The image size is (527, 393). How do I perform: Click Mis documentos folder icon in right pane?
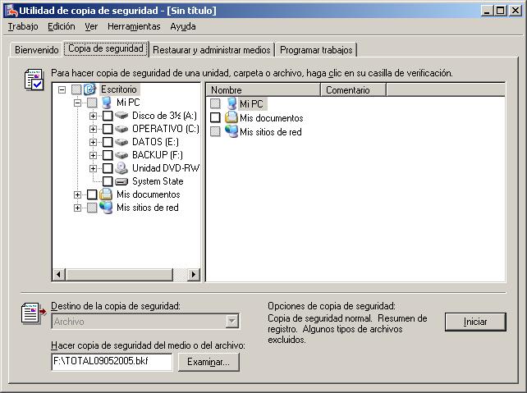click(x=231, y=118)
